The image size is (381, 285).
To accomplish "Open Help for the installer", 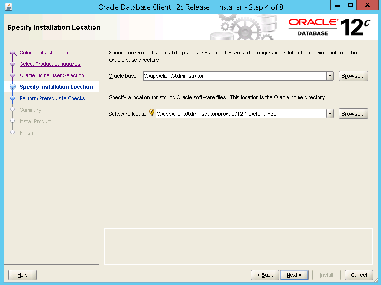I will (22, 275).
